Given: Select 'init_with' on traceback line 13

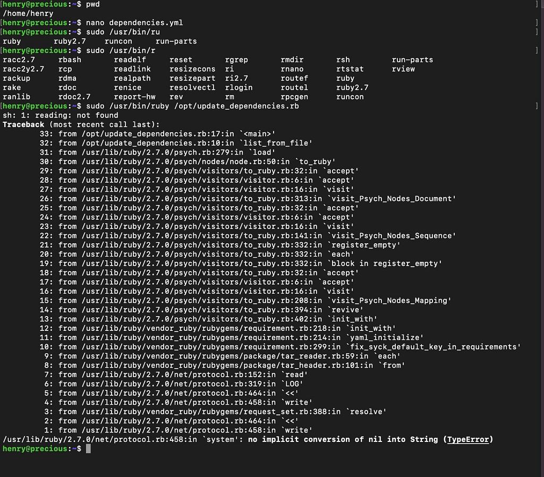Looking at the screenshot, I should [x=352, y=319].
